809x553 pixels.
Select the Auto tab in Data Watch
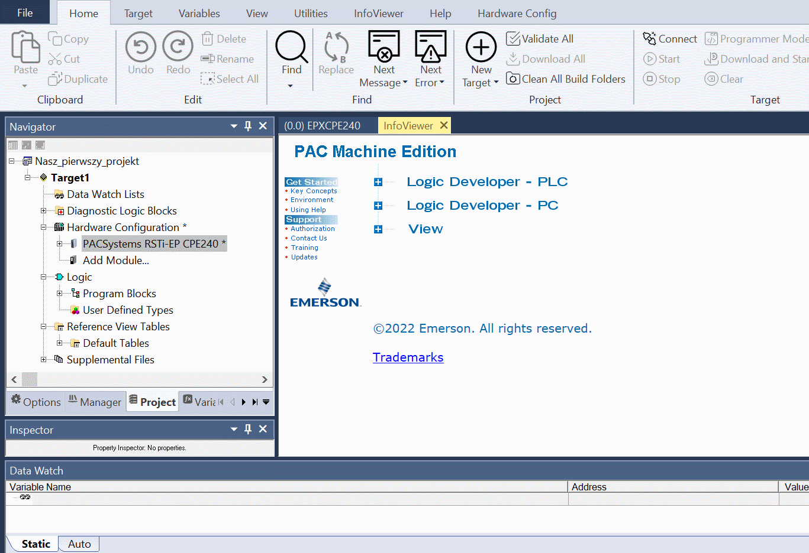tap(79, 544)
